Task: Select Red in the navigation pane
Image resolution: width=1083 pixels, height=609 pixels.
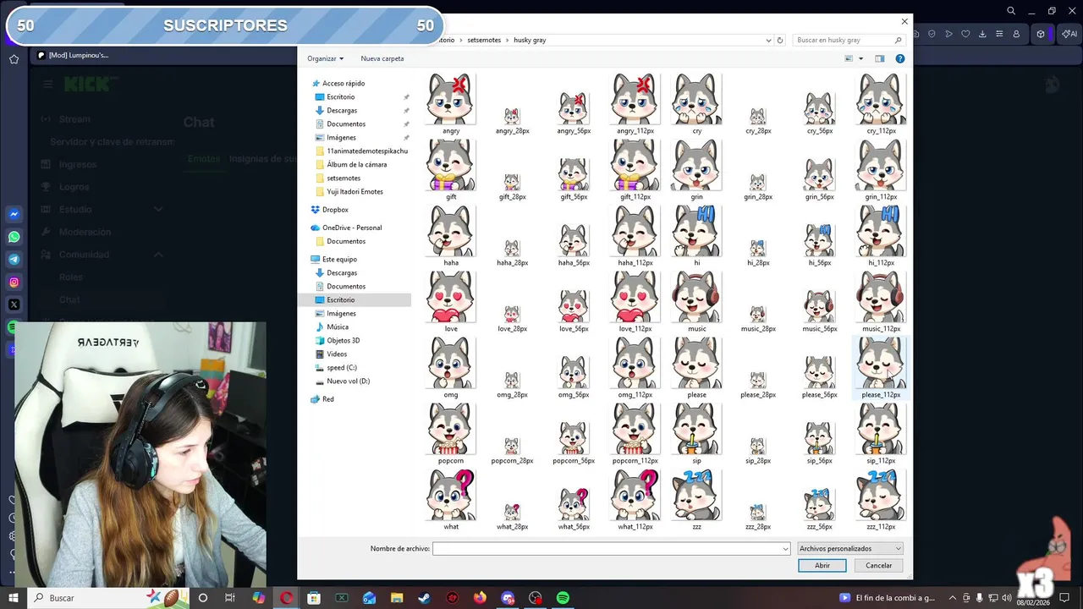Action: coord(327,398)
